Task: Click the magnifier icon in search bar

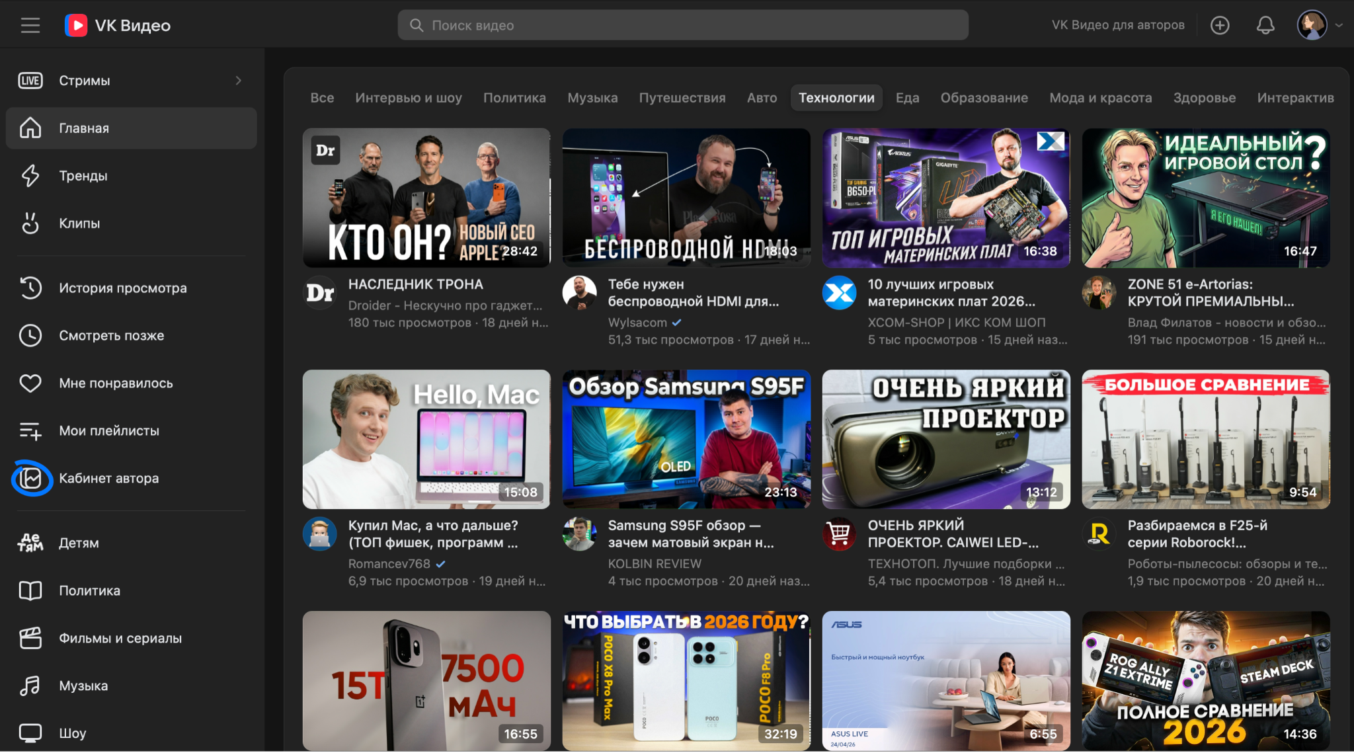Action: [x=417, y=25]
